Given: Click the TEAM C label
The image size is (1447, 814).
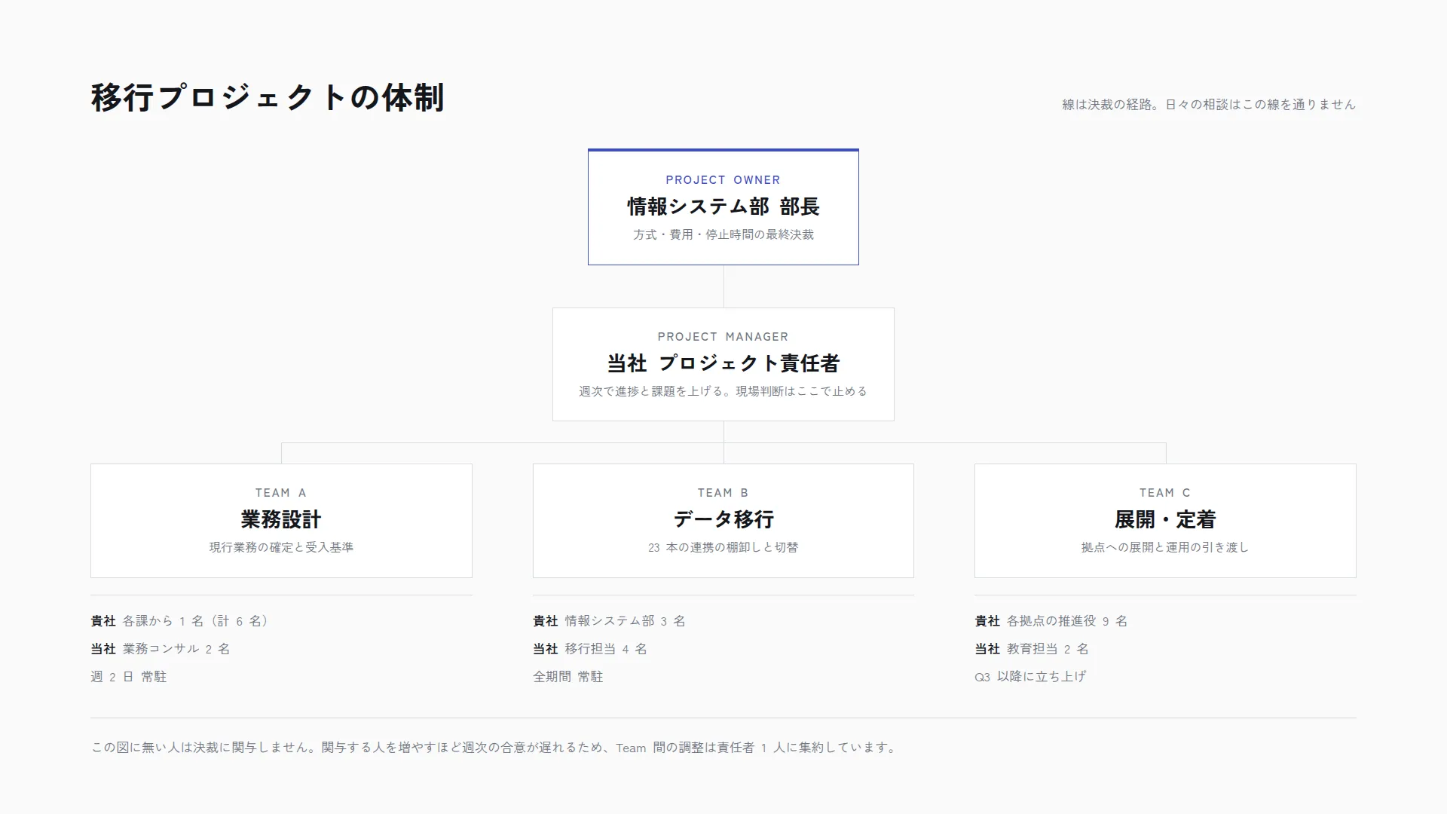Looking at the screenshot, I should coord(1165,493).
